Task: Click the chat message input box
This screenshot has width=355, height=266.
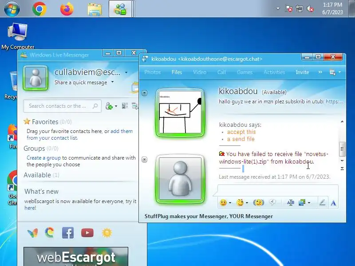Action: (x=278, y=191)
